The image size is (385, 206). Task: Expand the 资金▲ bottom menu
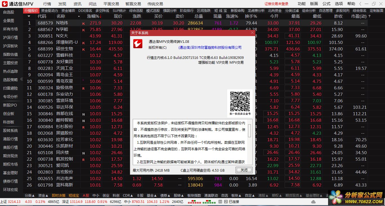[43, 195]
